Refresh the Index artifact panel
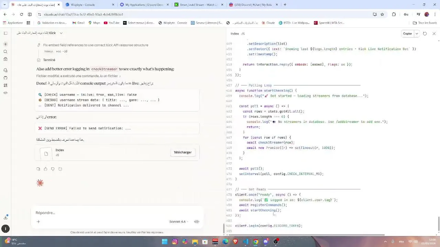Screen dimensions: 440x247 pyautogui.click(x=425, y=34)
